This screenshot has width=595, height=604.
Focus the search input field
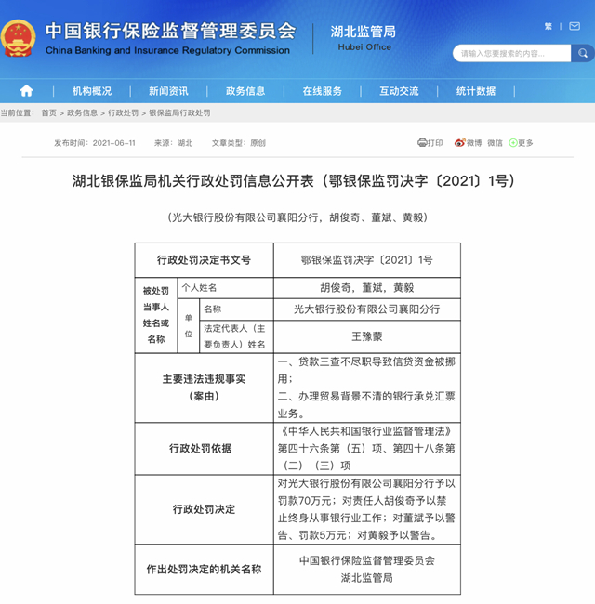tap(511, 54)
